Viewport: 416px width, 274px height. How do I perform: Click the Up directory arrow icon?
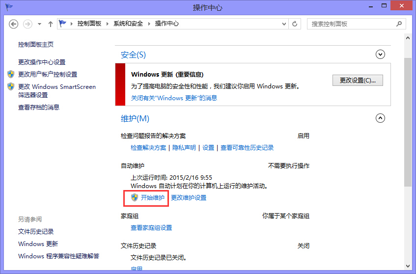coord(51,24)
